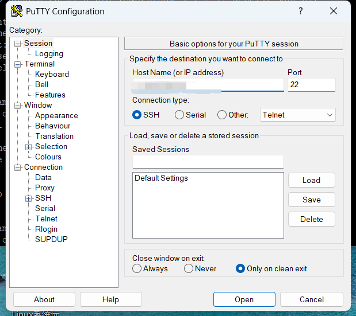Click the Help button
Viewport: 356px width, 316px height.
click(111, 299)
